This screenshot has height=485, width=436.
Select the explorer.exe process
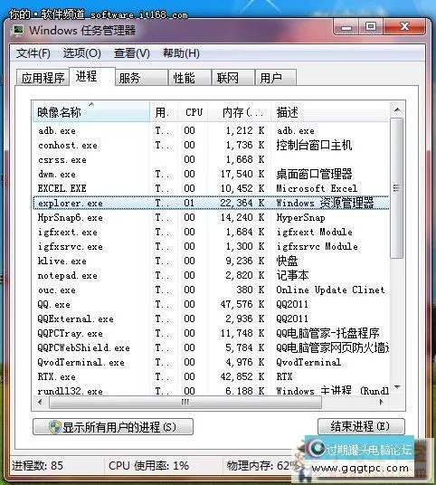[211, 203]
